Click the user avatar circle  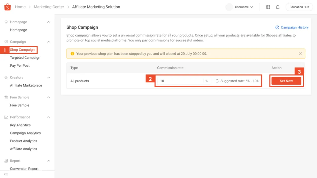[229, 7]
